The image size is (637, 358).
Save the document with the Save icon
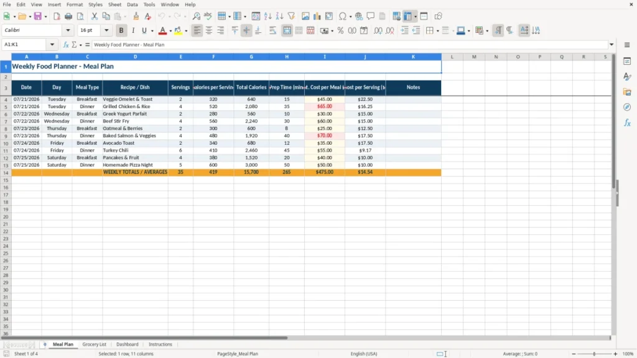tap(38, 16)
